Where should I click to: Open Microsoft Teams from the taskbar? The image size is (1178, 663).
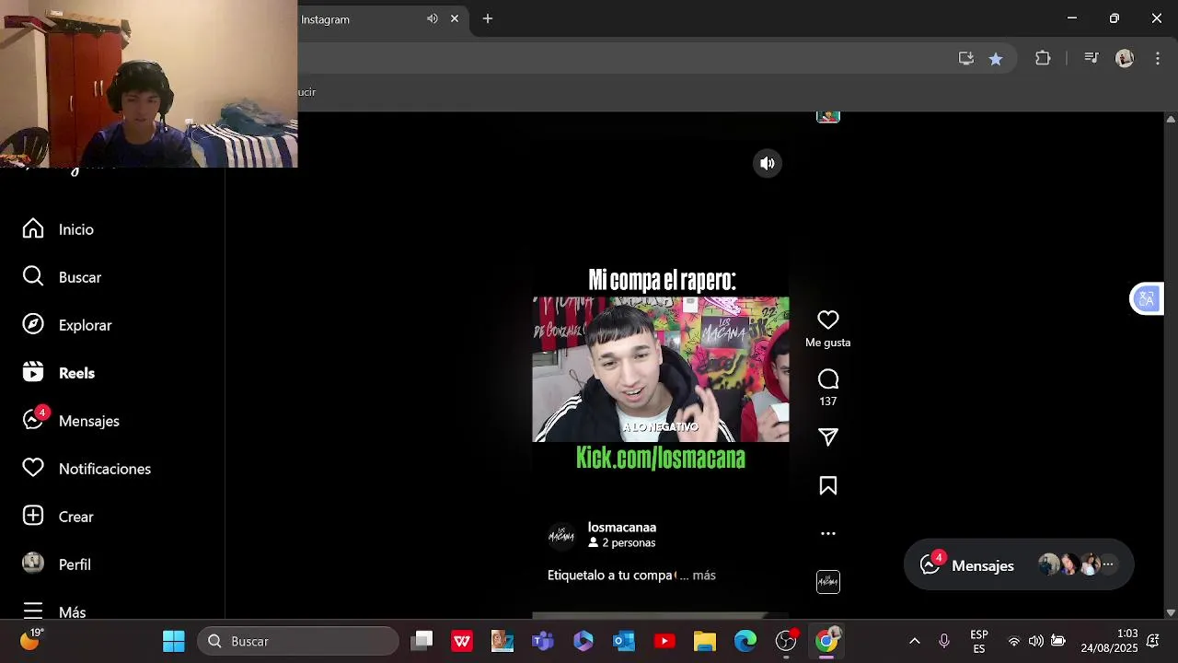click(543, 641)
